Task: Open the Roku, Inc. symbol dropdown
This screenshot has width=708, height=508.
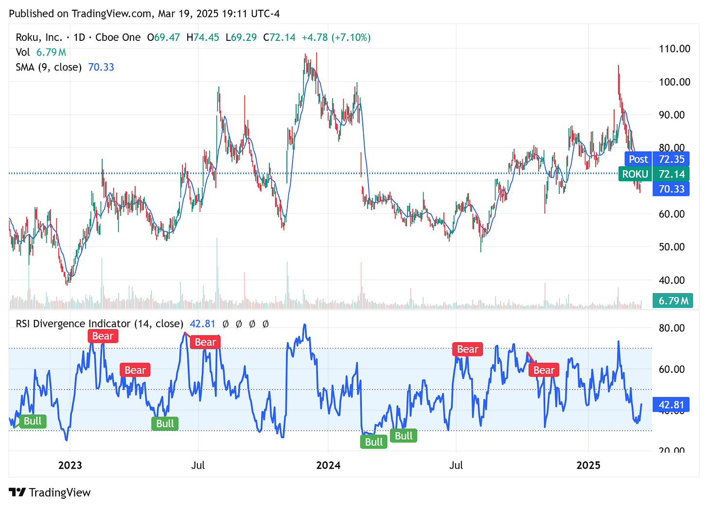Action: pos(39,37)
